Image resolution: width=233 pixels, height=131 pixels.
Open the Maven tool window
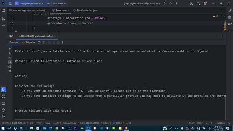coord(230,24)
